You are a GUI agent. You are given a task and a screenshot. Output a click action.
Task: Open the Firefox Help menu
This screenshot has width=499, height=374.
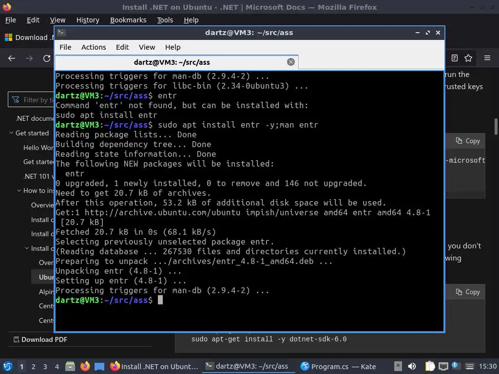[191, 20]
